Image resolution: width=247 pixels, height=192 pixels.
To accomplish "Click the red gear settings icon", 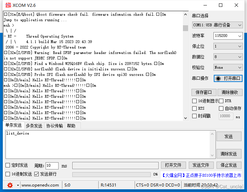I will coord(10,185).
